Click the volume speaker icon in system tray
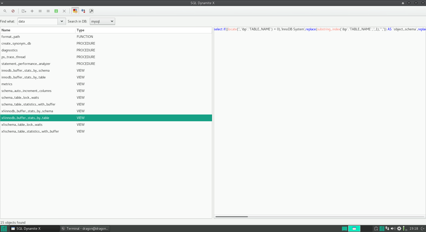426x232 pixels. (x=393, y=228)
